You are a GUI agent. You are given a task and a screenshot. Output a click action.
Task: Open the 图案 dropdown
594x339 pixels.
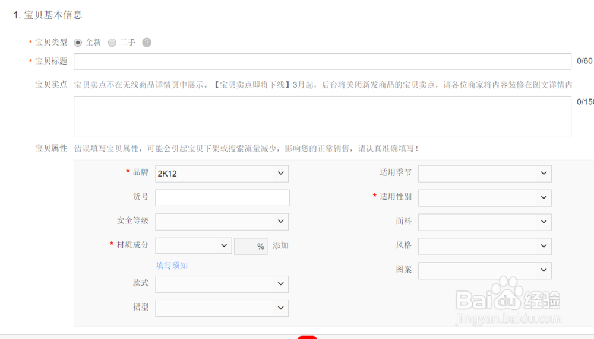pos(485,270)
